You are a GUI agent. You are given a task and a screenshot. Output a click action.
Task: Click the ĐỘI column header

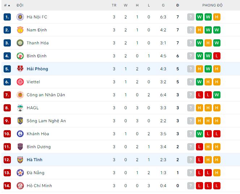click(x=20, y=5)
